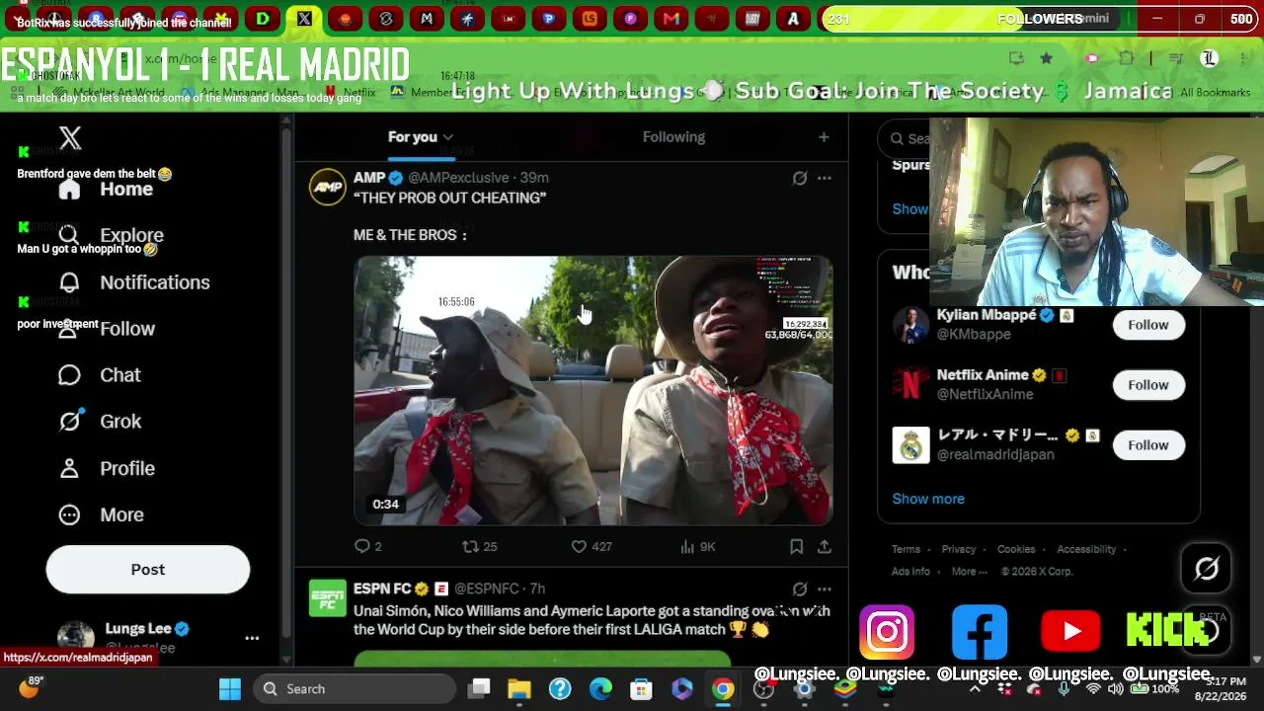This screenshot has height=711, width=1264.
Task: Open the Ads info footer link
Action: coord(910,571)
